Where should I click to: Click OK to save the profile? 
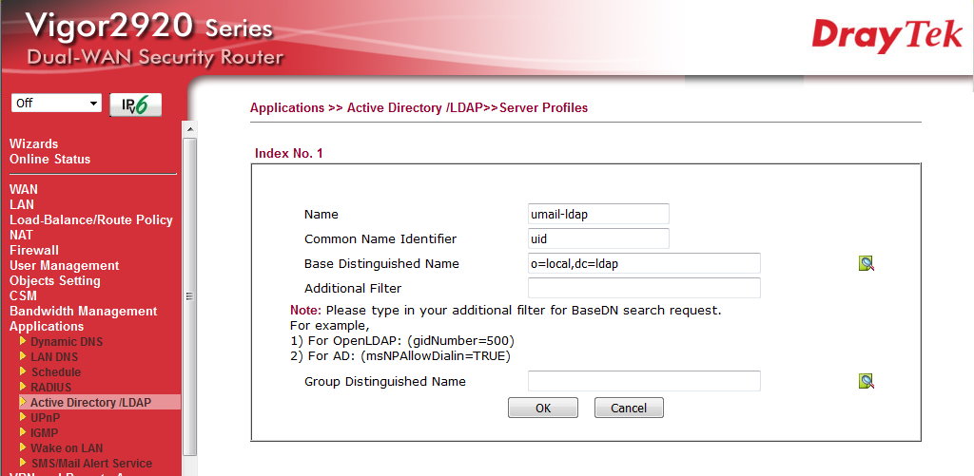pos(543,408)
